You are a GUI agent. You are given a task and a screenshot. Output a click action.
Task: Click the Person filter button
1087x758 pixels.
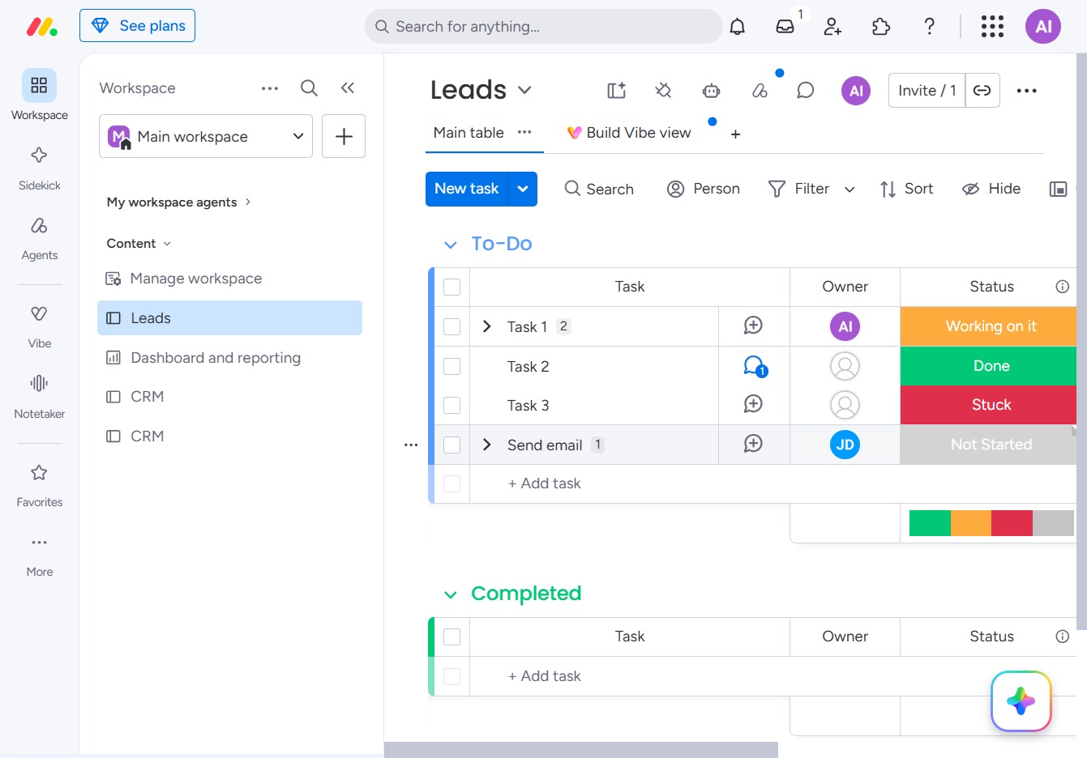[703, 189]
